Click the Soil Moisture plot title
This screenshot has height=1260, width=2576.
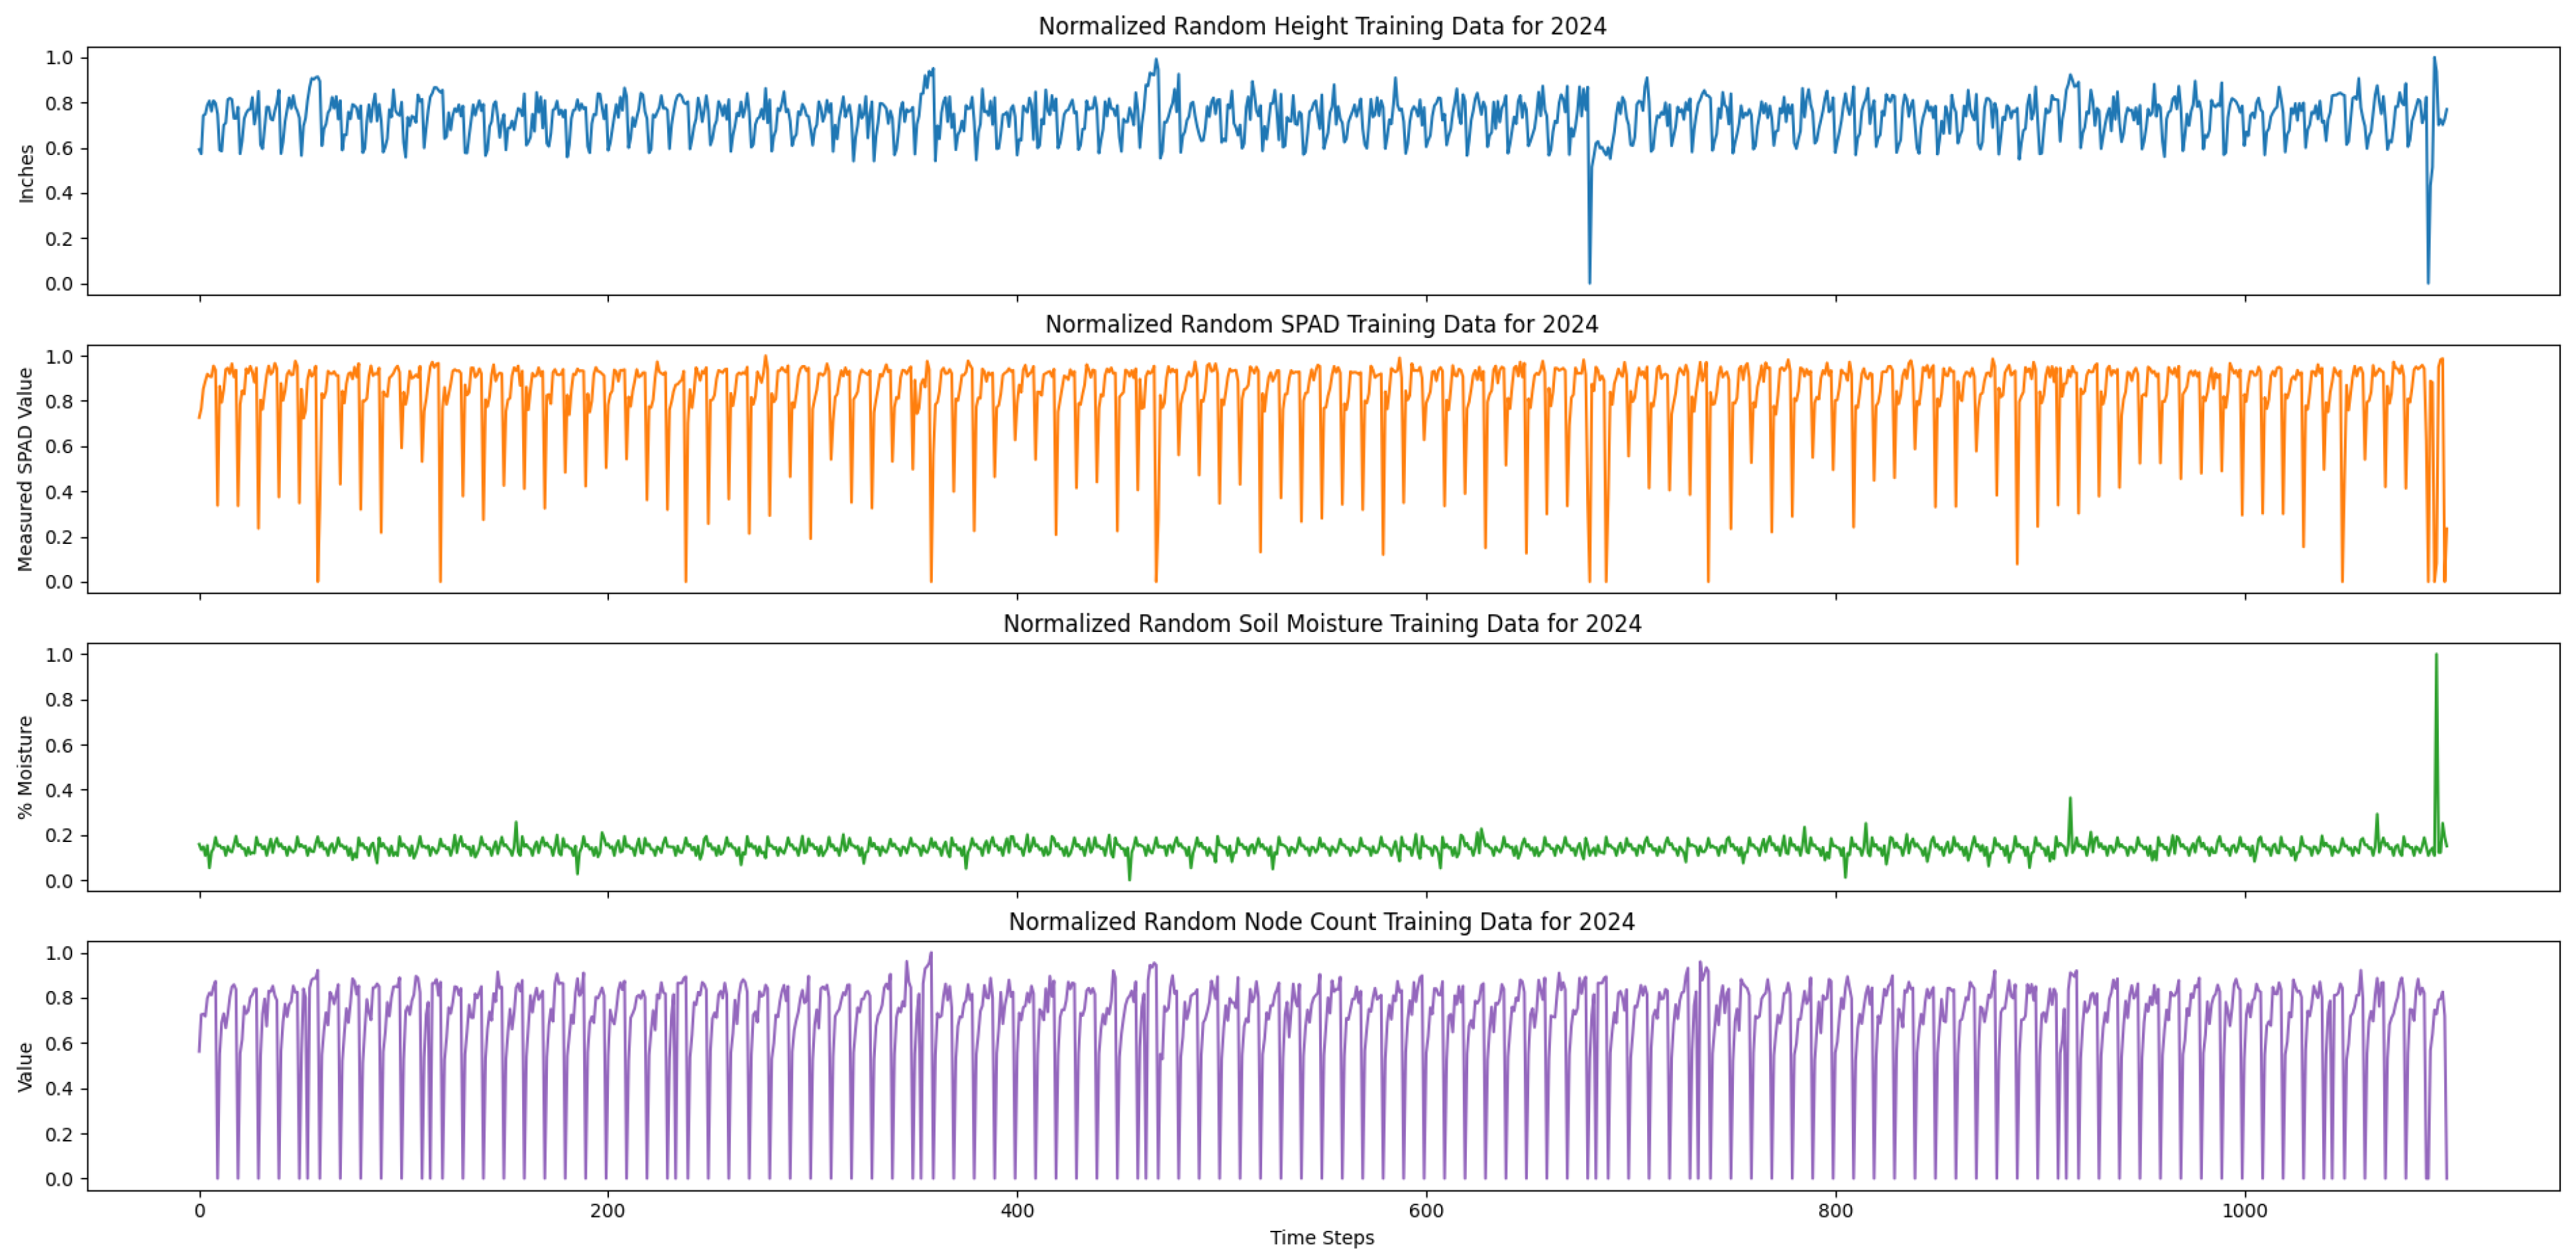[1321, 623]
